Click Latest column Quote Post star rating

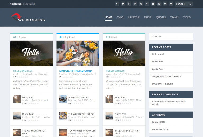coord(126,120)
